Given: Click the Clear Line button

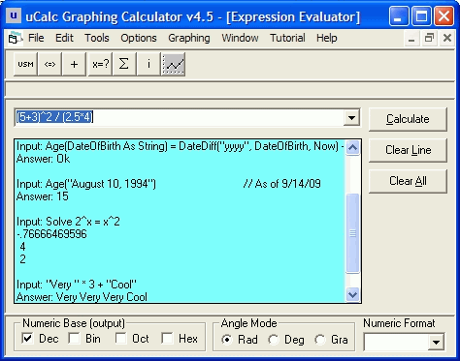Looking at the screenshot, I should [x=408, y=150].
